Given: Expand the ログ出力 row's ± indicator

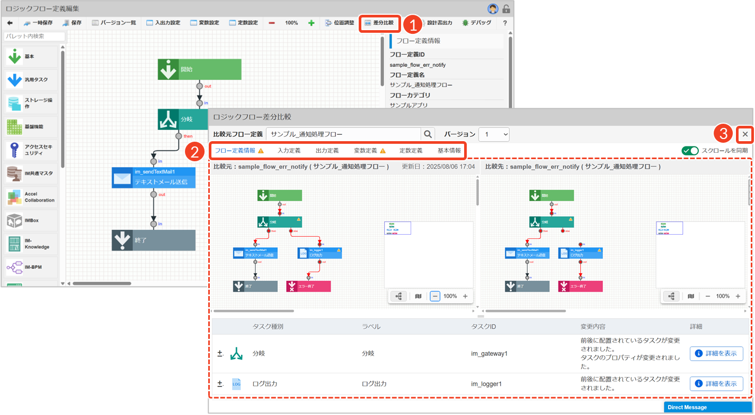Looking at the screenshot, I should pos(220,384).
